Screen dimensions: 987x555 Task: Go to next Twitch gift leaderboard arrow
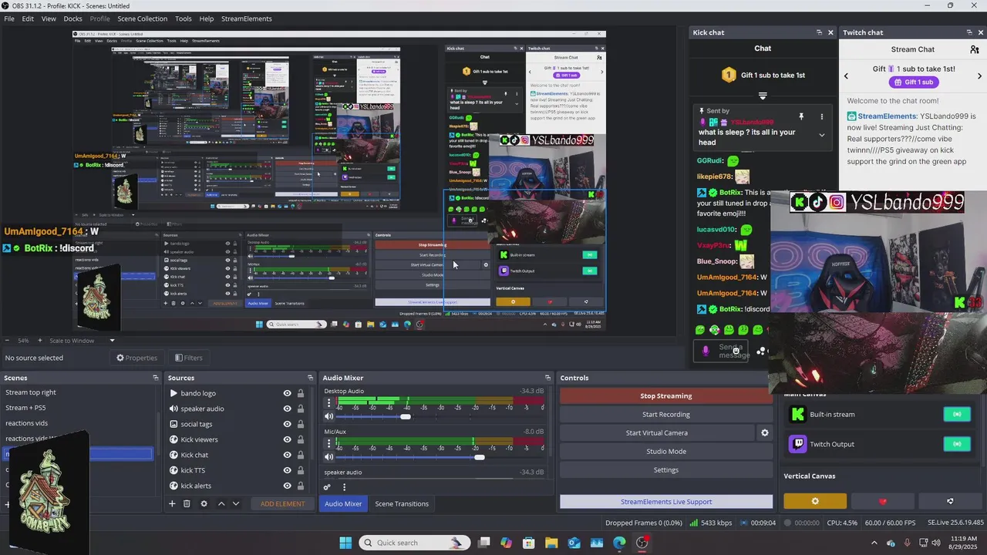[x=979, y=76]
